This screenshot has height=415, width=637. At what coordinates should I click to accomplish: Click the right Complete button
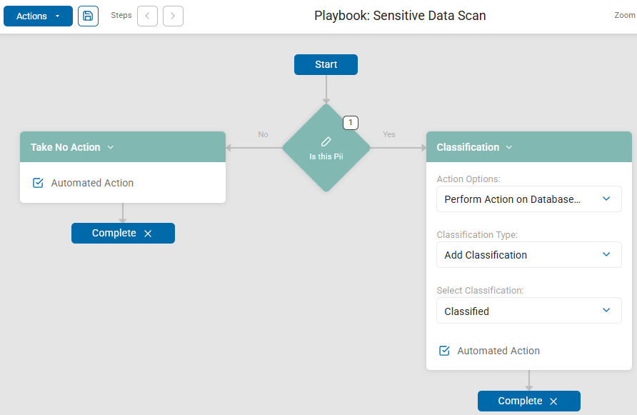point(520,401)
